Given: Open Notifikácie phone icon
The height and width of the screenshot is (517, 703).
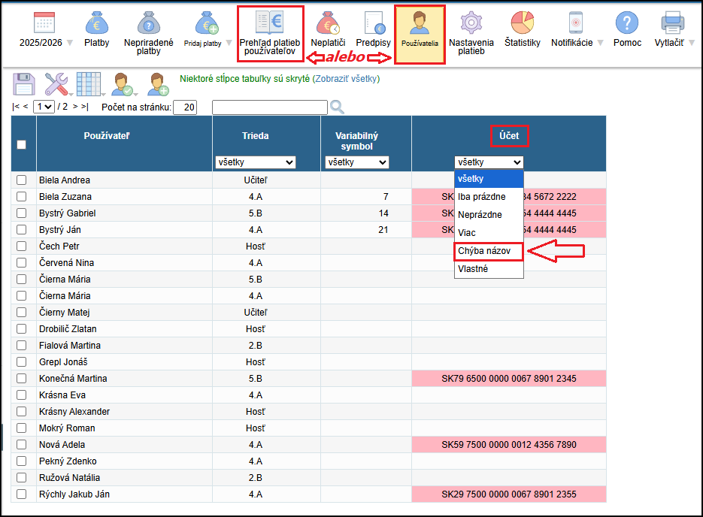Looking at the screenshot, I should click(x=575, y=24).
